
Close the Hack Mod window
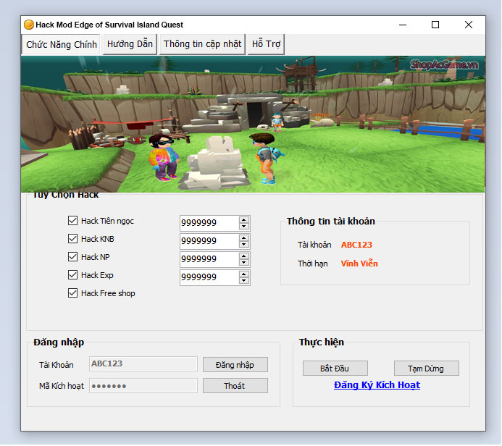[x=469, y=25]
